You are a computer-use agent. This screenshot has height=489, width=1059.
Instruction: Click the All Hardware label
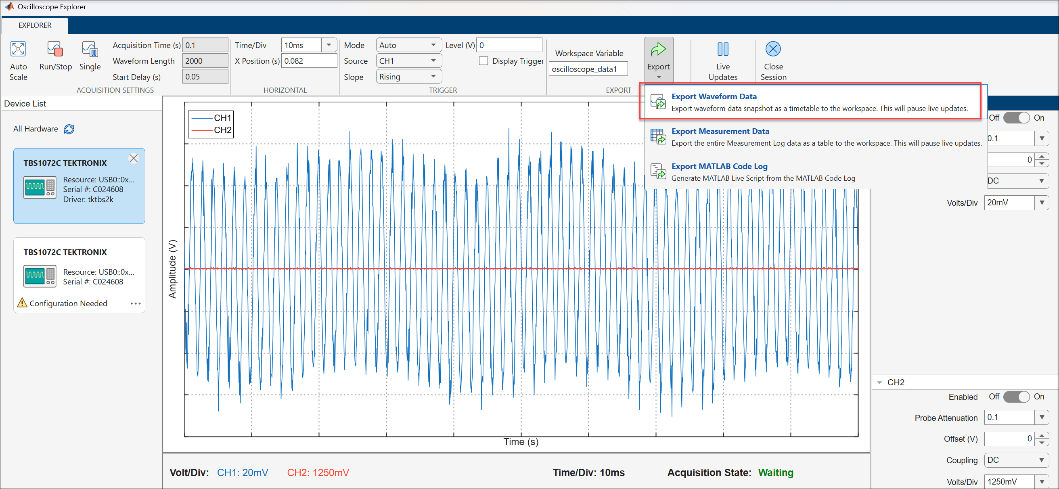tap(36, 129)
